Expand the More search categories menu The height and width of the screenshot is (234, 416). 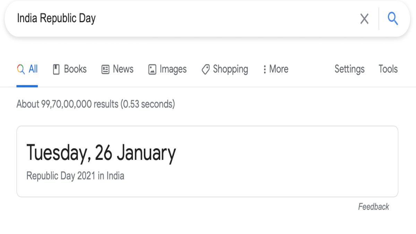(x=276, y=69)
